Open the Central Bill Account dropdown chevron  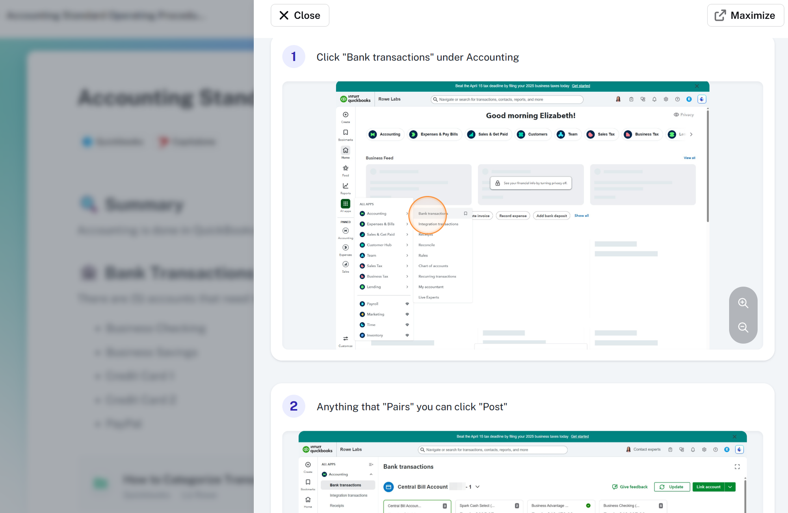(x=478, y=487)
